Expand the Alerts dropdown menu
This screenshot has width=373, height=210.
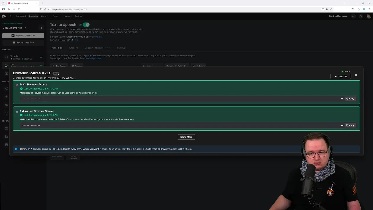tap(45, 16)
